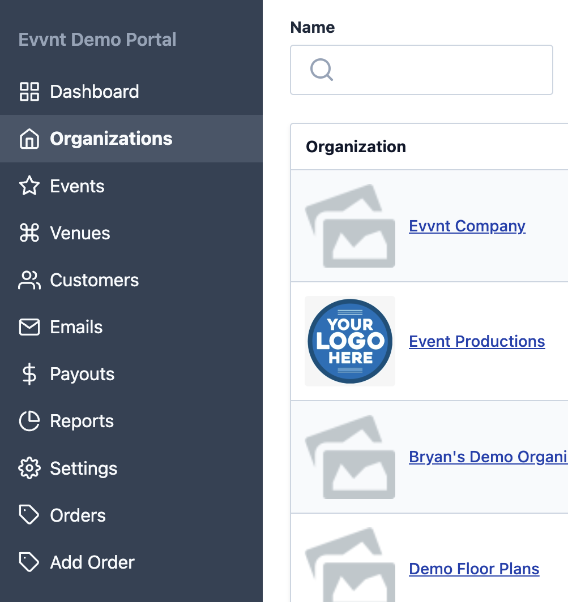Click the Venues command-symbol icon
The width and height of the screenshot is (568, 602).
pyautogui.click(x=29, y=233)
